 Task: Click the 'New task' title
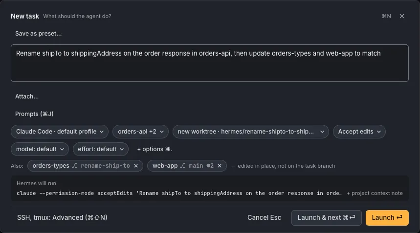(25, 16)
